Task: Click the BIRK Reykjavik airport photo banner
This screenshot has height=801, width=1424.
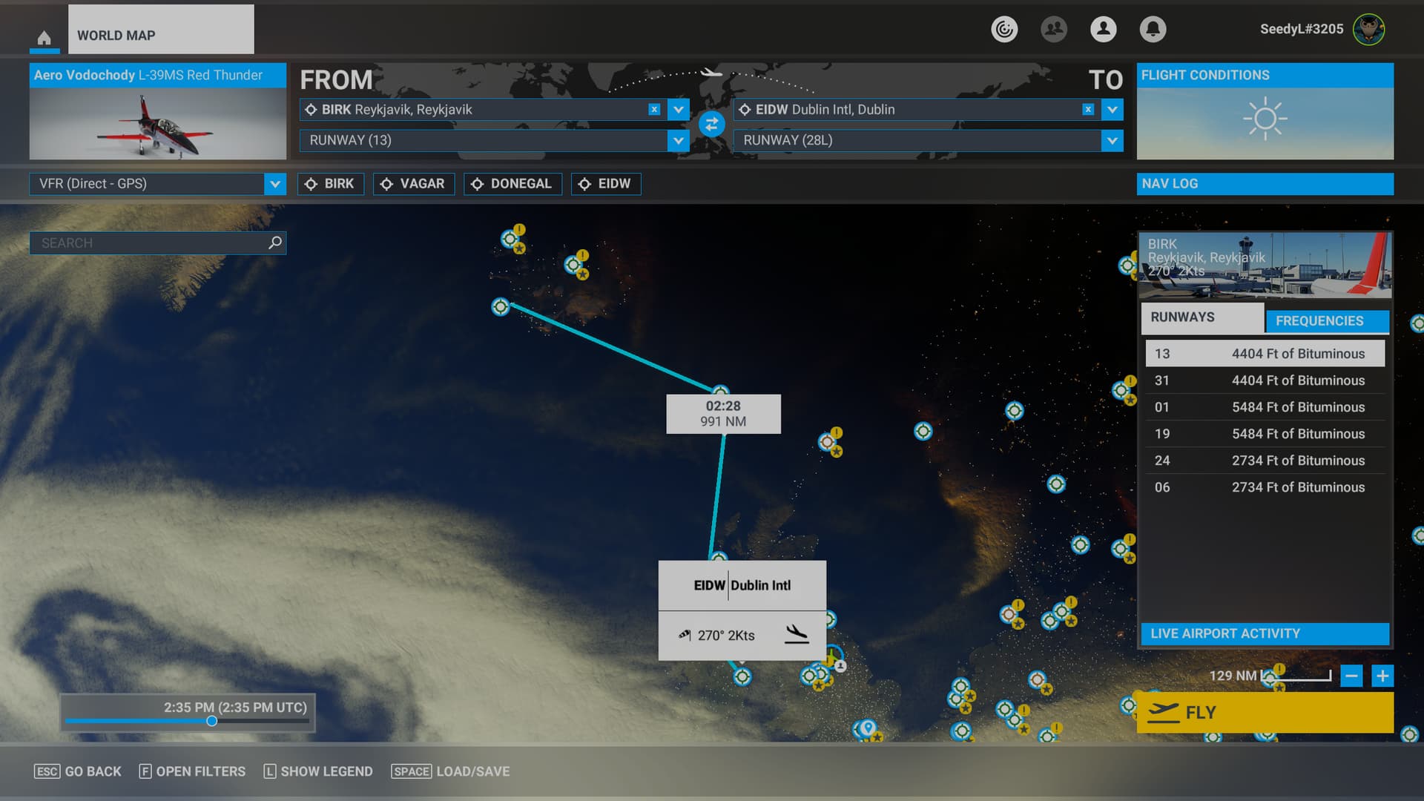Action: click(1265, 265)
